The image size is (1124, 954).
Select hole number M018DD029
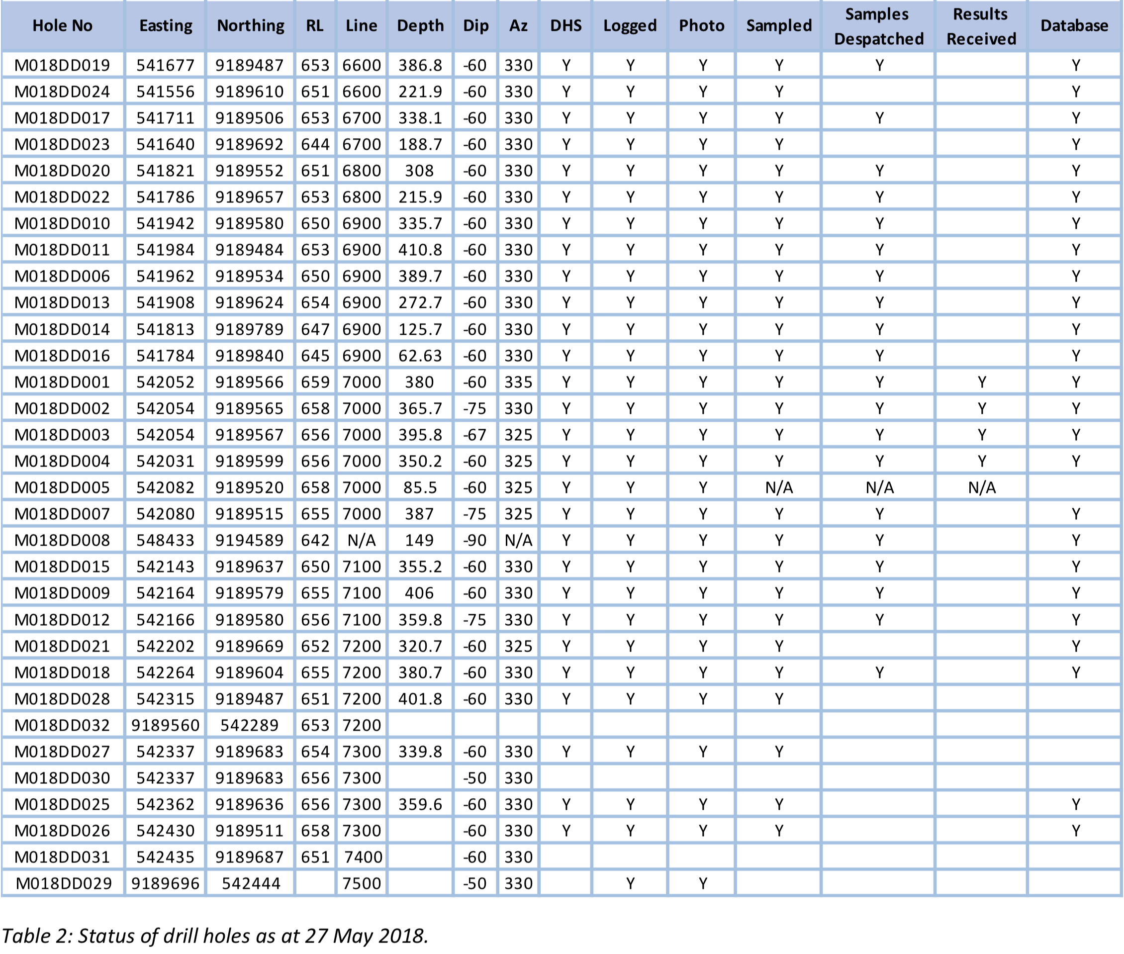63,883
